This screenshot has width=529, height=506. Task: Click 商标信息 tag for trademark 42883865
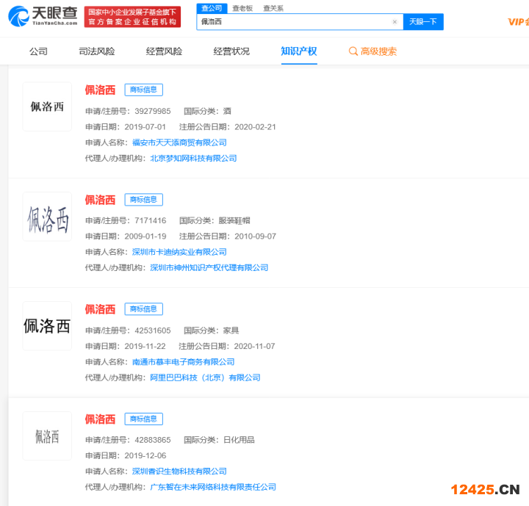[x=144, y=419]
